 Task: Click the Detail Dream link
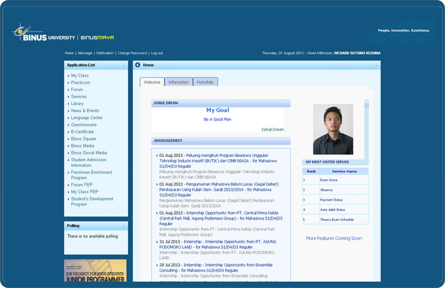(x=273, y=129)
